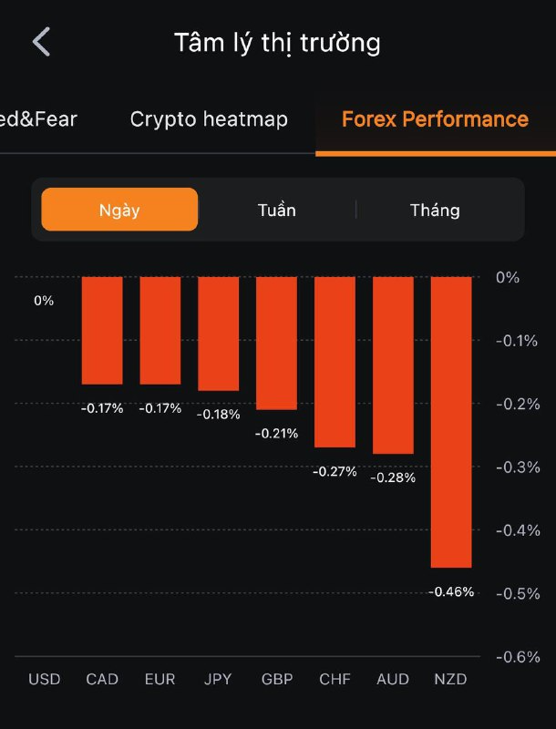Tap the USD axis label
Image resolution: width=556 pixels, height=729 pixels.
point(44,679)
